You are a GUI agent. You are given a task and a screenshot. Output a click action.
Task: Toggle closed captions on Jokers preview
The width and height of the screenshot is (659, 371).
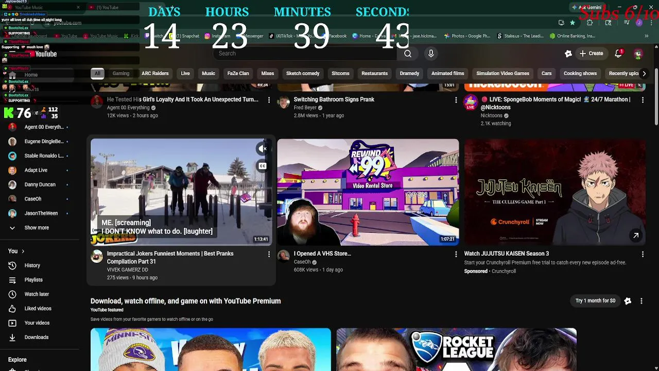[263, 166]
